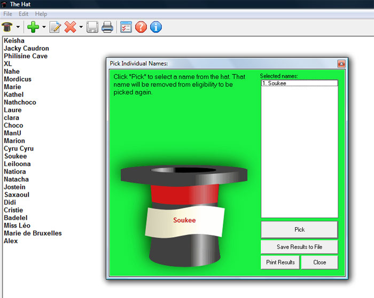This screenshot has width=374, height=298.
Task: Select ManU in the names list
Action: pos(12,133)
